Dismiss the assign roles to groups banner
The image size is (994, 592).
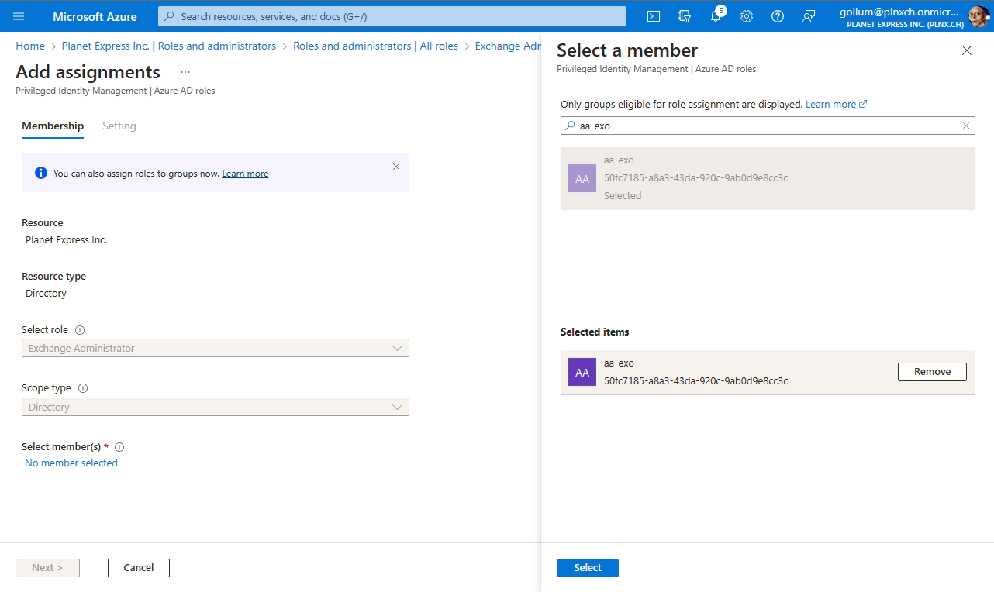(396, 167)
